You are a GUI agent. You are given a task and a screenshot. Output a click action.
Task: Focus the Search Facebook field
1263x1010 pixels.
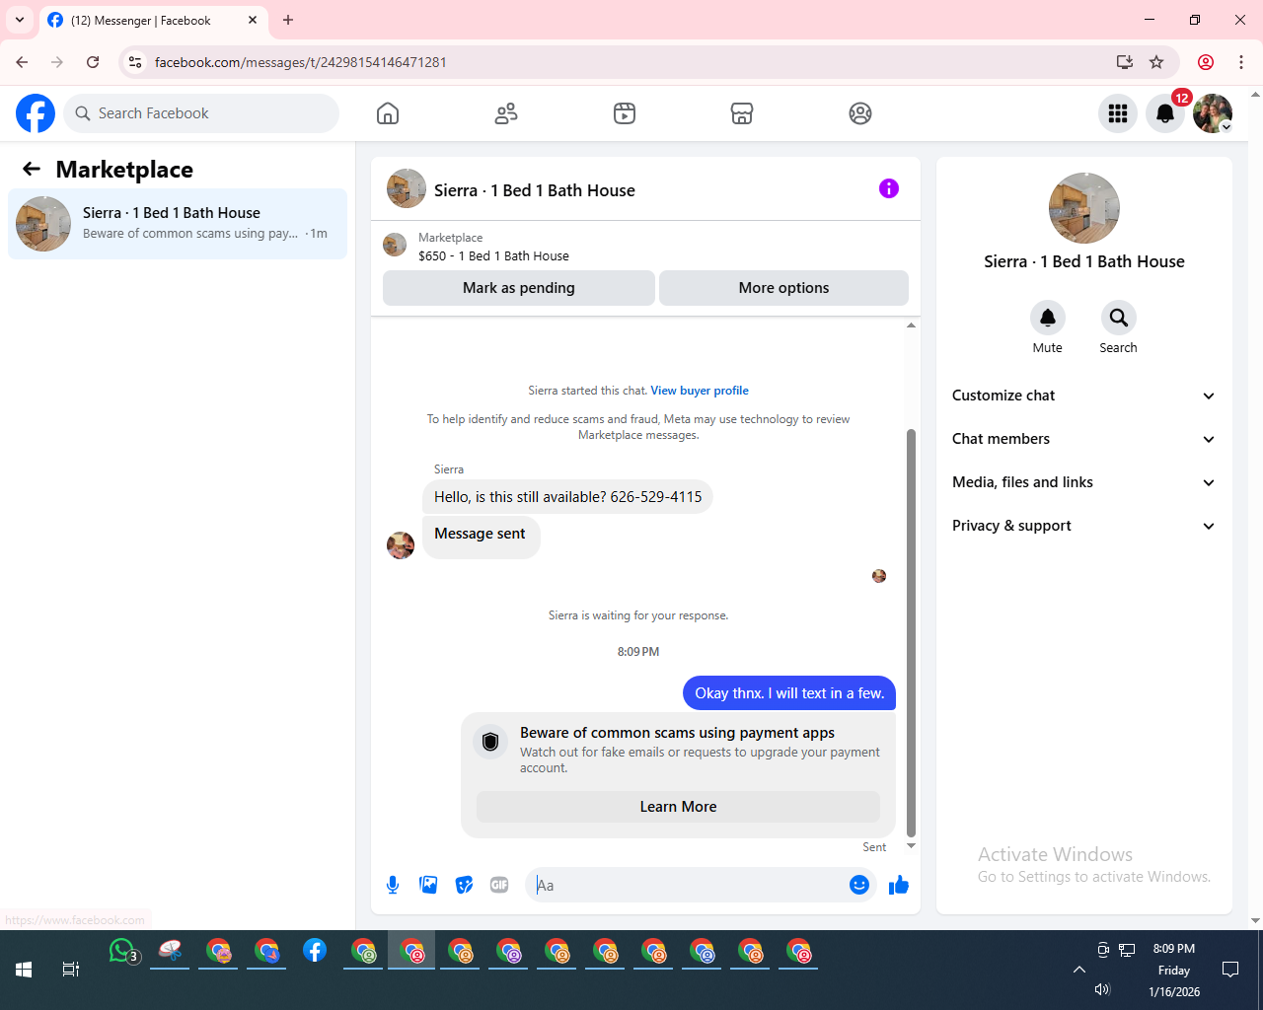[x=201, y=113]
